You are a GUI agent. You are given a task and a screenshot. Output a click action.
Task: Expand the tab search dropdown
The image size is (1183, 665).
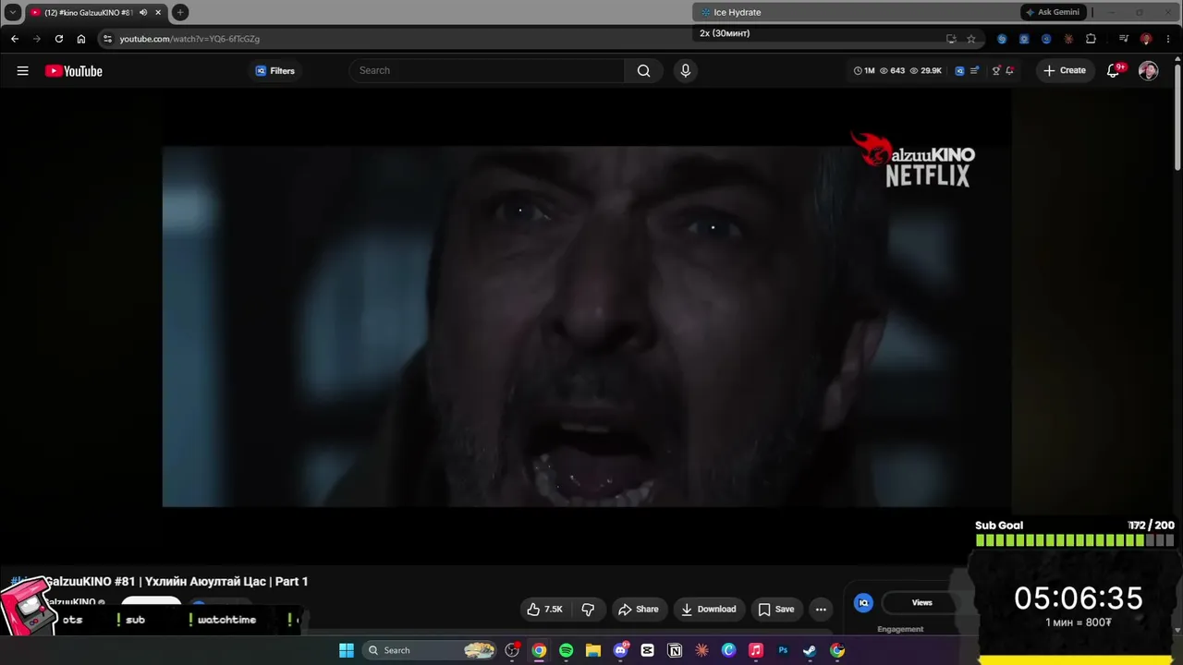(13, 12)
